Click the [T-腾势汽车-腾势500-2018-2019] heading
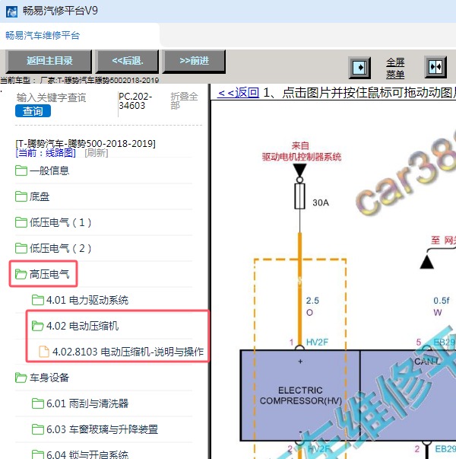The width and height of the screenshot is (456, 459). pos(85,143)
